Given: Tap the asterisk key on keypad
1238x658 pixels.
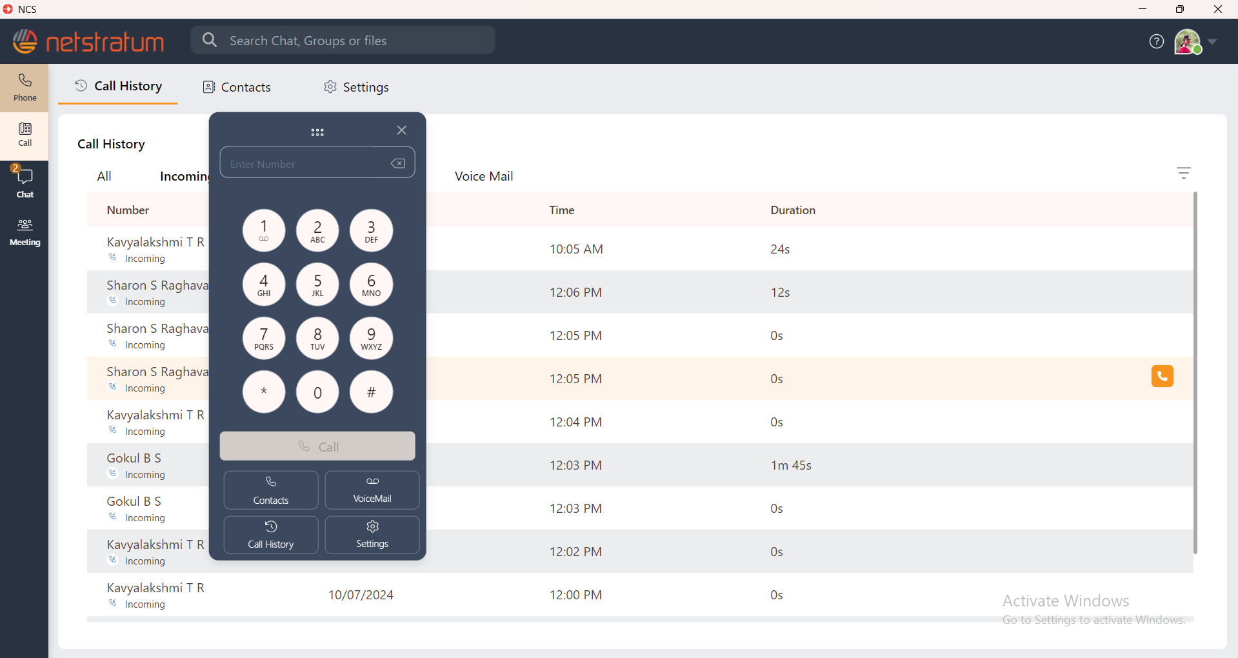Looking at the screenshot, I should point(264,392).
